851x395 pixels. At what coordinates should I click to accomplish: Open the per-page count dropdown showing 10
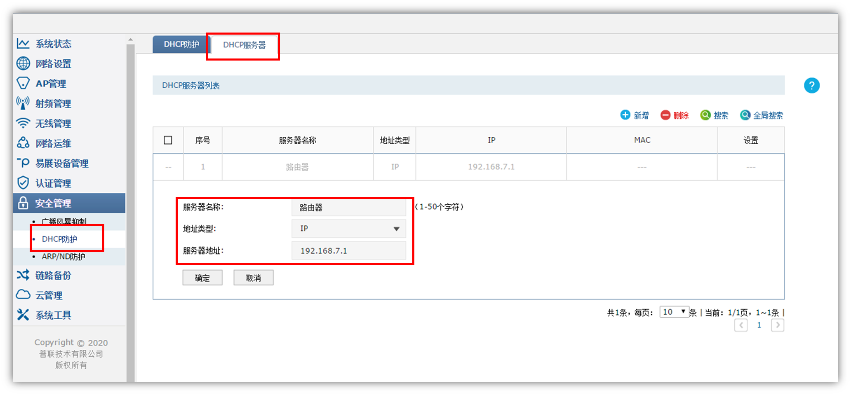coord(674,312)
